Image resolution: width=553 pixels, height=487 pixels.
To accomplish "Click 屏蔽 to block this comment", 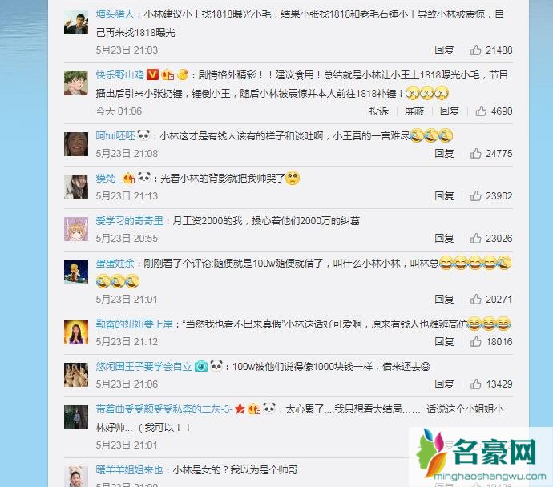I will (x=414, y=111).
